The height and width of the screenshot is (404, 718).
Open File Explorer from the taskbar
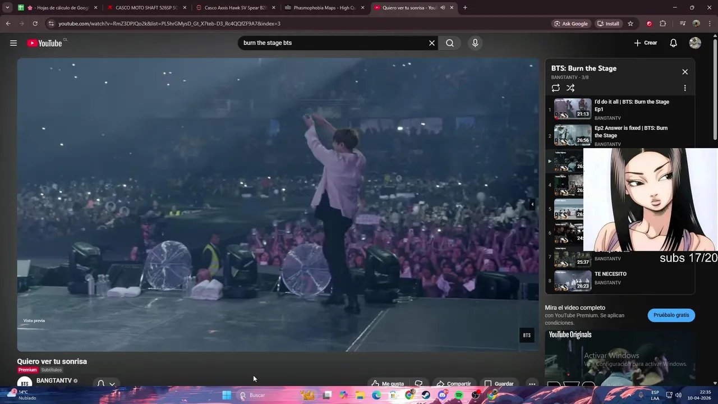(360, 395)
